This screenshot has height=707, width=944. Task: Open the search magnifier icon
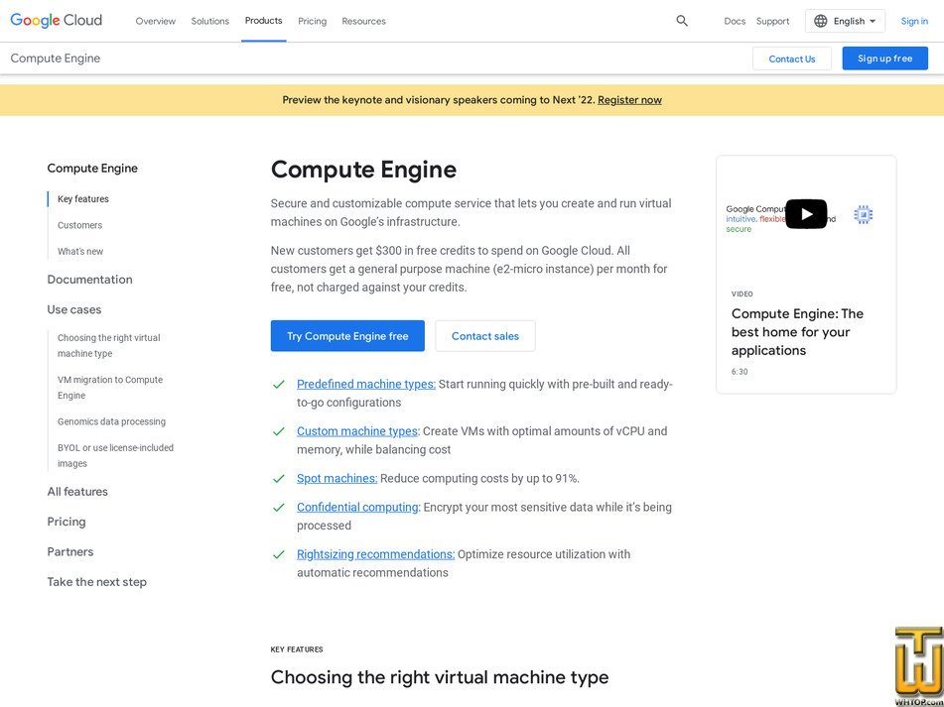click(681, 20)
